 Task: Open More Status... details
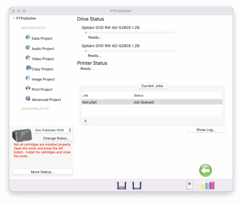coord(43,172)
